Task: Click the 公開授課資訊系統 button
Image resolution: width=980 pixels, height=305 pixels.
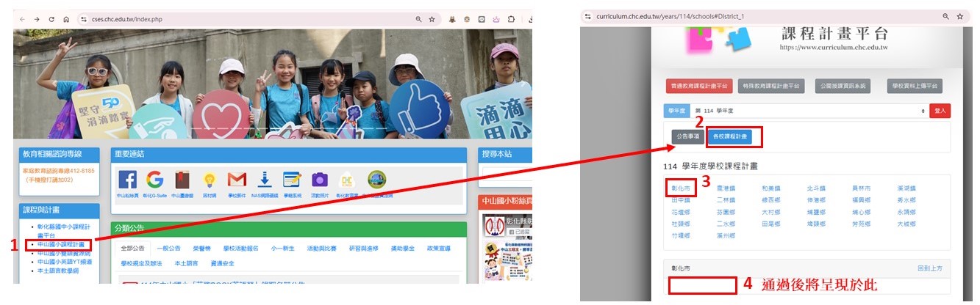Action: tap(842, 86)
